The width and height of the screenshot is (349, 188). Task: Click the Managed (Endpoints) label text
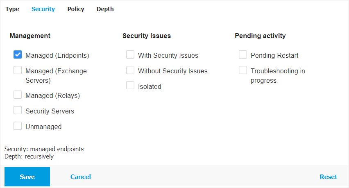57,55
